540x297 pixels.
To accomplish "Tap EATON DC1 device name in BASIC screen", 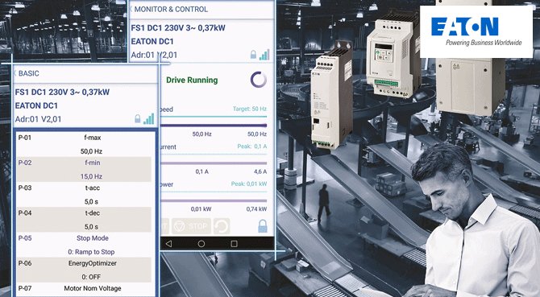I will point(36,105).
